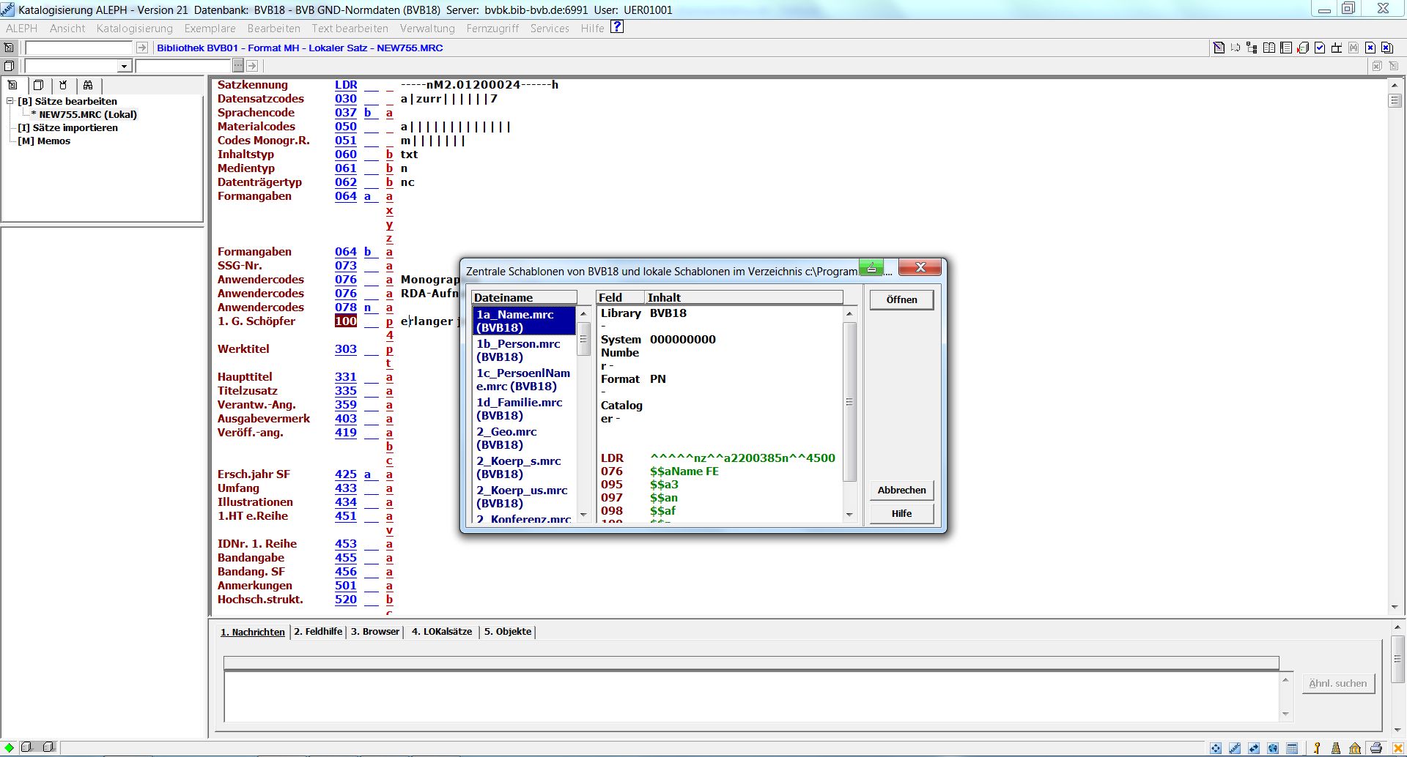1407x757 pixels.
Task: Click the checkmark document icon in toolbar
Action: click(1320, 48)
